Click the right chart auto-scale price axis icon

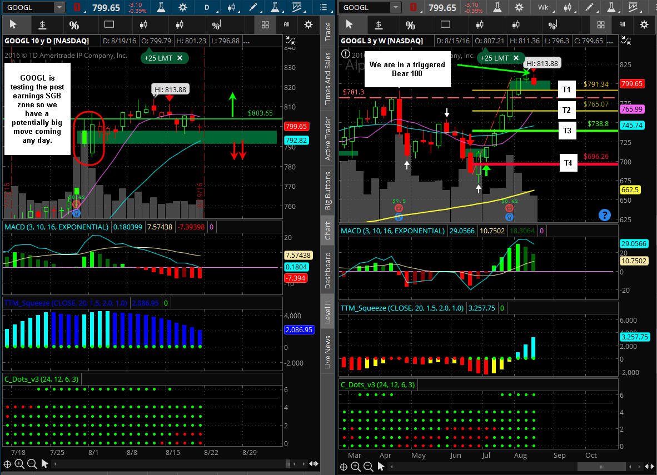pyautogui.click(x=626, y=41)
